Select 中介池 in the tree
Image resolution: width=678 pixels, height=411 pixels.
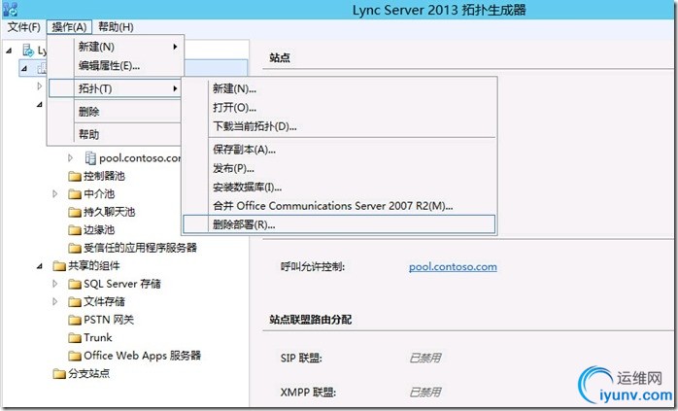pyautogui.click(x=99, y=193)
